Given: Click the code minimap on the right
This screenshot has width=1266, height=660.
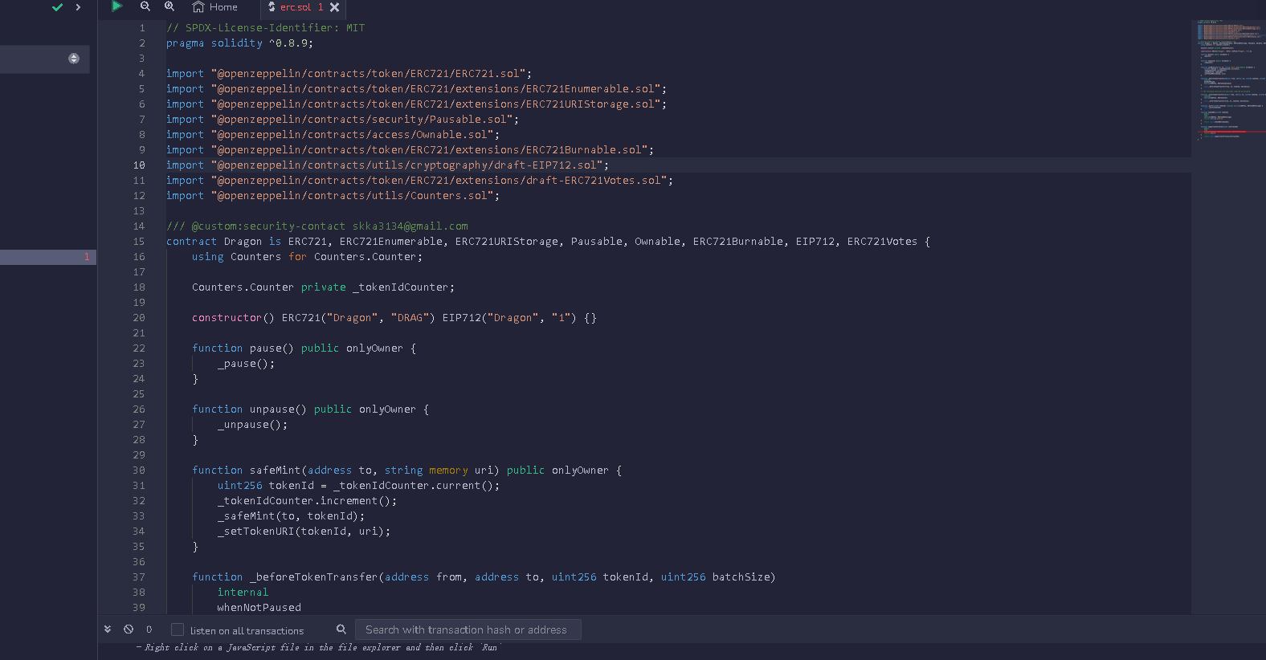Looking at the screenshot, I should click(1228, 80).
